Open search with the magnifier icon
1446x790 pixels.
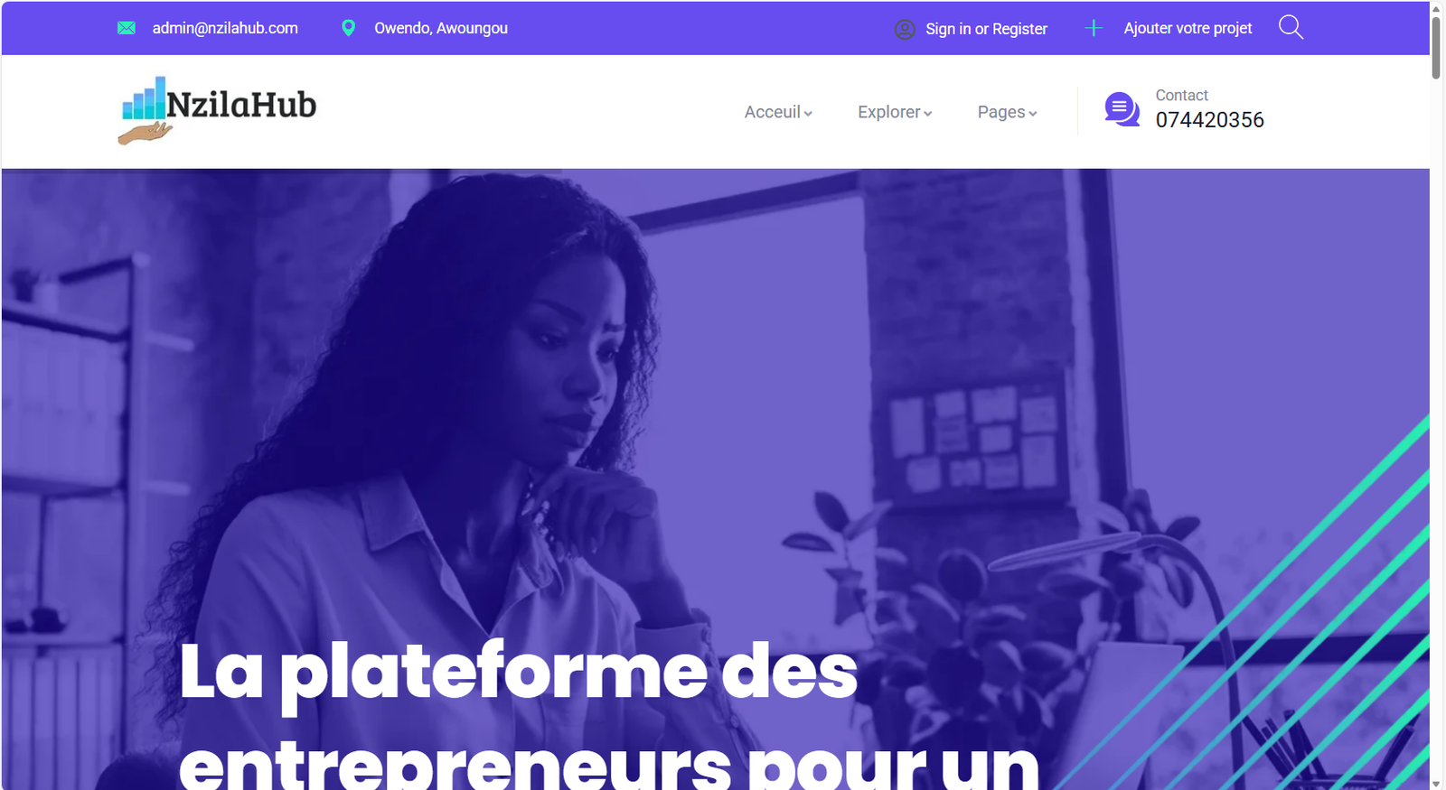click(1291, 28)
